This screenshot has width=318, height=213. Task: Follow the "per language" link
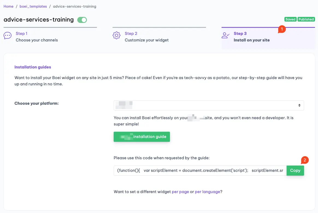point(207,192)
